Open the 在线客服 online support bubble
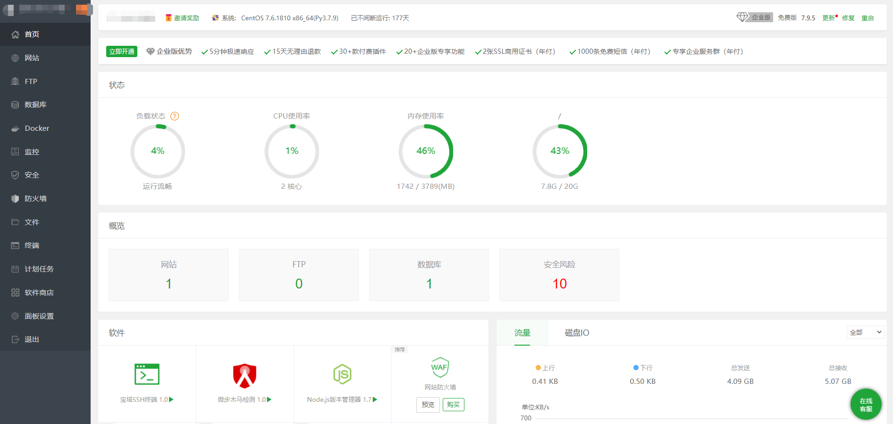893x424 pixels. [x=866, y=405]
